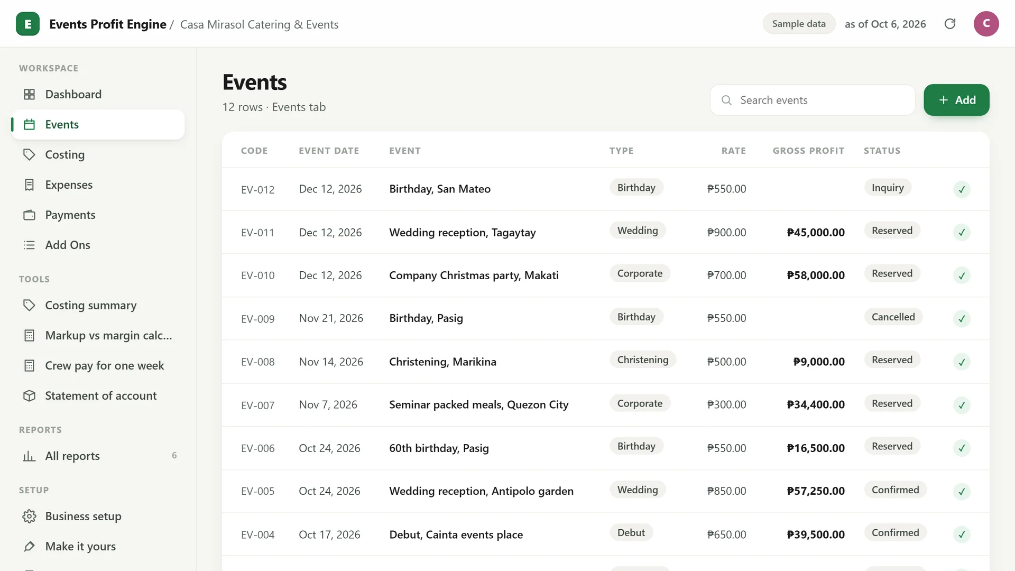The height and width of the screenshot is (571, 1015).
Task: Click the checkmark icon for EV-006 row
Action: point(962,448)
